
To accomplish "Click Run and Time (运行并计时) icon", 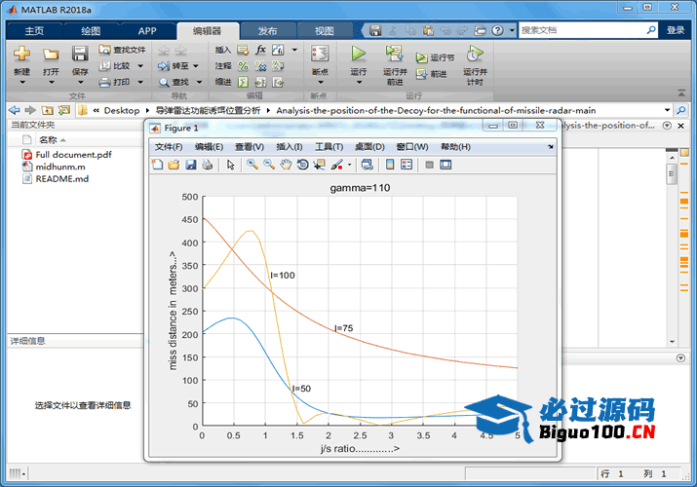I will [x=475, y=54].
